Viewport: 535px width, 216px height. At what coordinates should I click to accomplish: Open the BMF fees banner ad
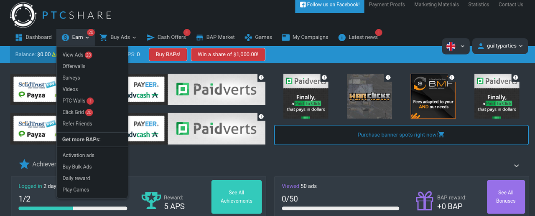(x=433, y=96)
